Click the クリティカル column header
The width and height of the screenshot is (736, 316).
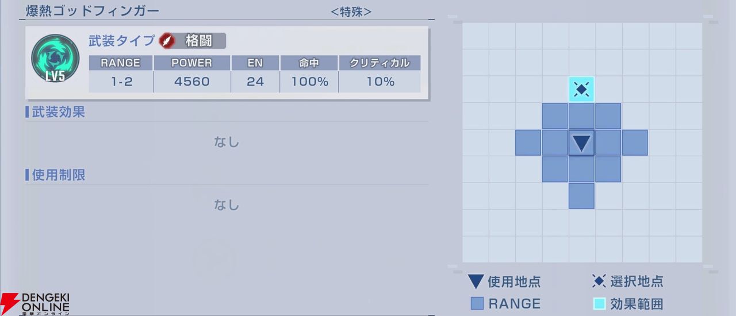379,63
